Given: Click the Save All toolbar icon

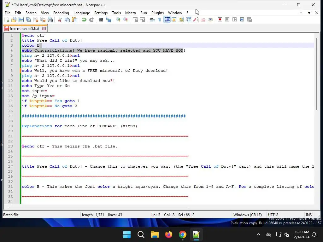Looking at the screenshot, I should tap(28, 20).
